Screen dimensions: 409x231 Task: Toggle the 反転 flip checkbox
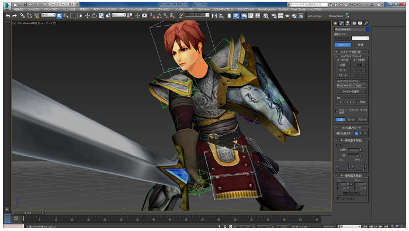pos(358,102)
